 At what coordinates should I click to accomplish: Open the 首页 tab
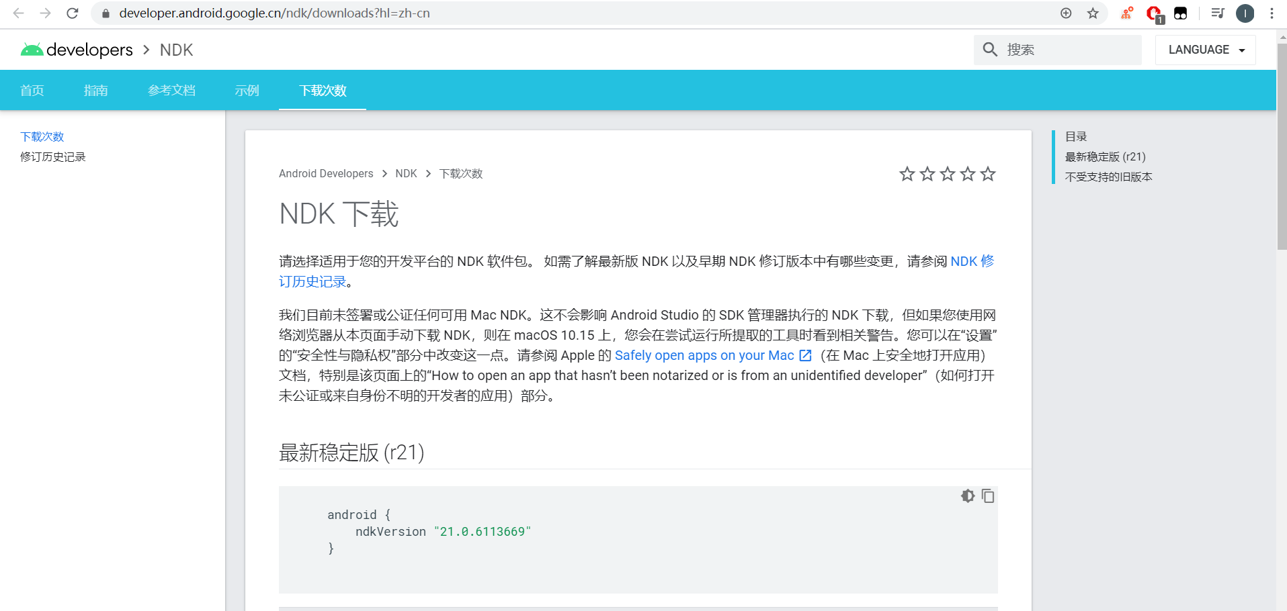32,90
